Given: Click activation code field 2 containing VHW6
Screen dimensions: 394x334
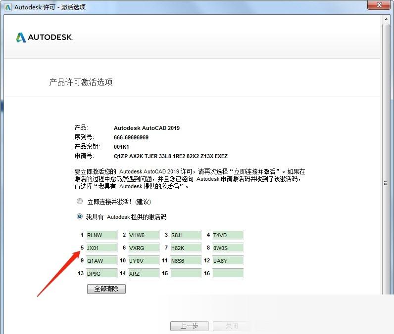Looking at the screenshot, I should [144, 235].
